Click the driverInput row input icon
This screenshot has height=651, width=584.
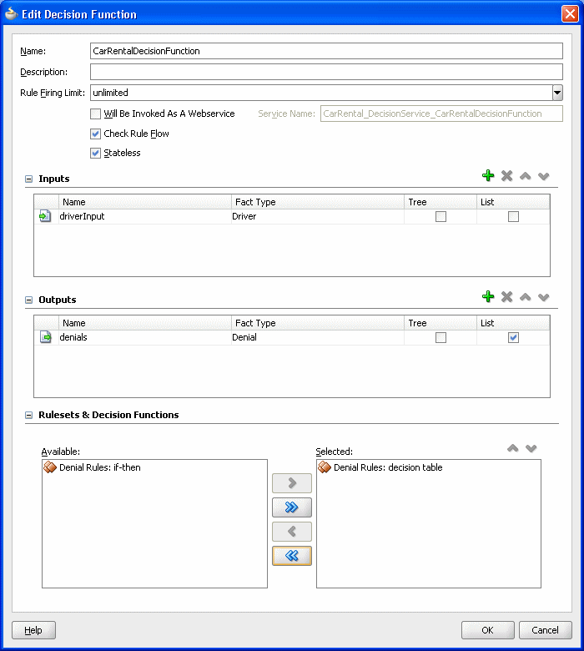pyautogui.click(x=45, y=216)
